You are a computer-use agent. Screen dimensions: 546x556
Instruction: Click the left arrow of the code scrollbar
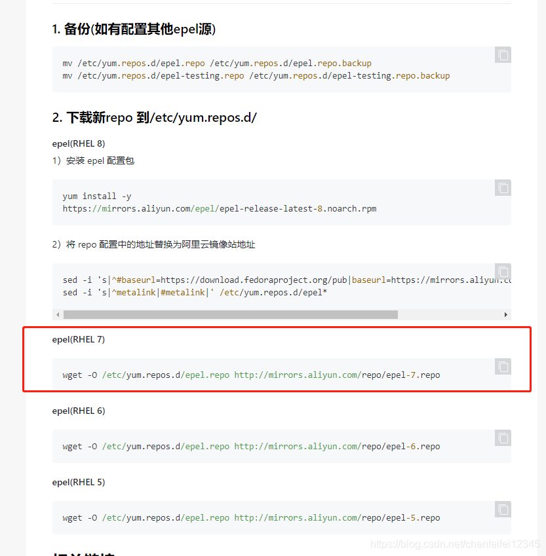point(58,314)
